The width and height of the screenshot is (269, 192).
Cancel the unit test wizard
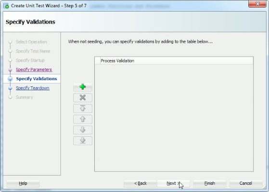pyautogui.click(x=246, y=183)
